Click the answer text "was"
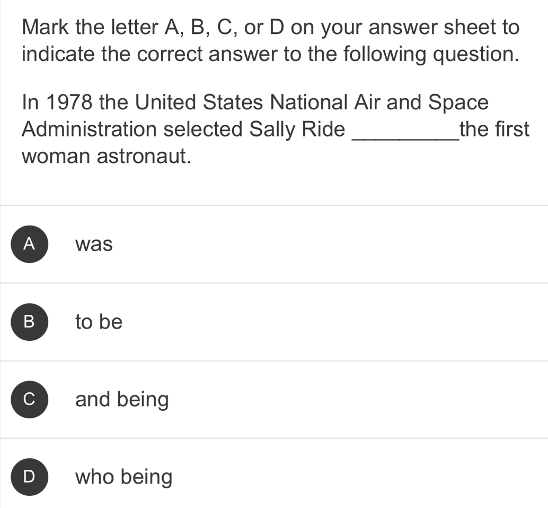This screenshot has height=508, width=548. click(94, 245)
